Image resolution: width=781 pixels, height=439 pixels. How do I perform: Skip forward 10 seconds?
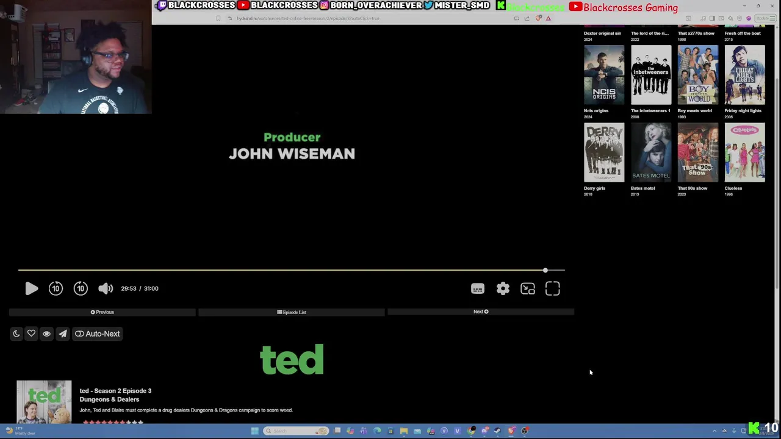(81, 288)
